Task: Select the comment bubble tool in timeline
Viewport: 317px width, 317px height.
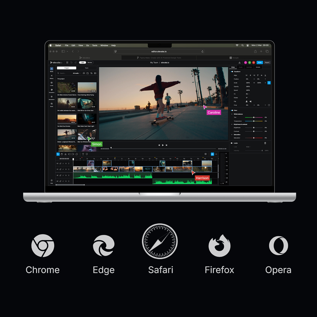Action: pos(77,154)
